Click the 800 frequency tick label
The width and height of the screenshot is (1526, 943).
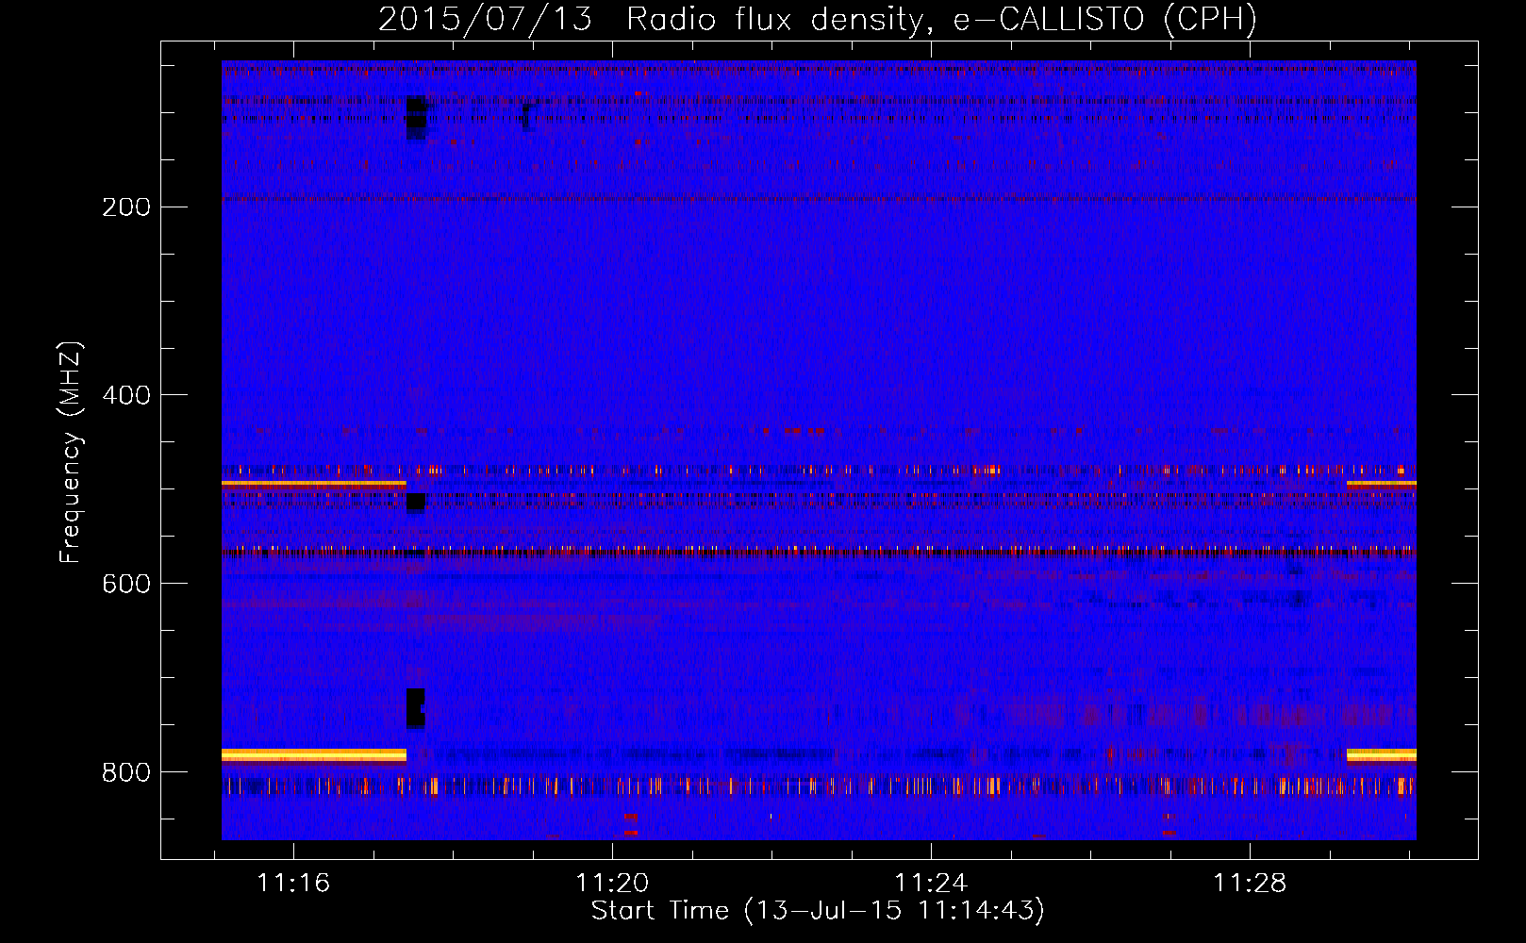tap(126, 772)
